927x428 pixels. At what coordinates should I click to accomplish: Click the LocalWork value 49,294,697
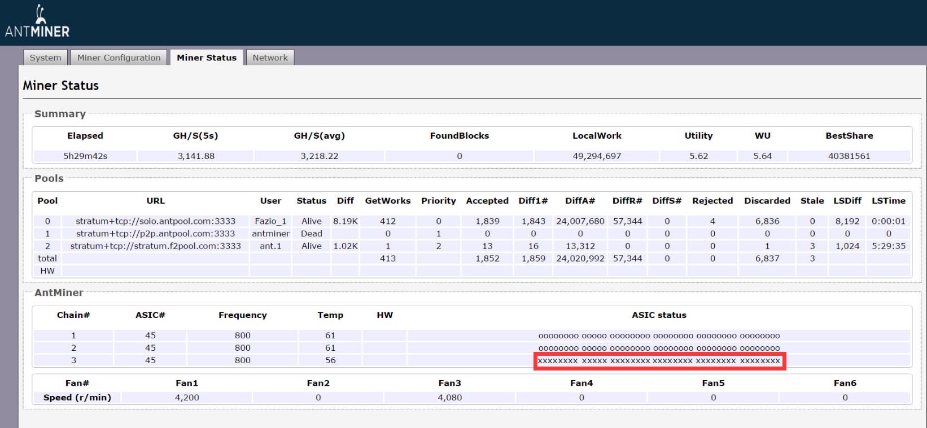(597, 156)
